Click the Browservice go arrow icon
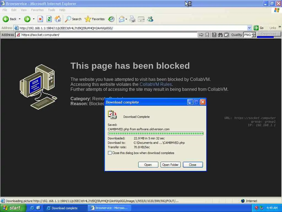This screenshot has width=282, height=212. (201, 35)
